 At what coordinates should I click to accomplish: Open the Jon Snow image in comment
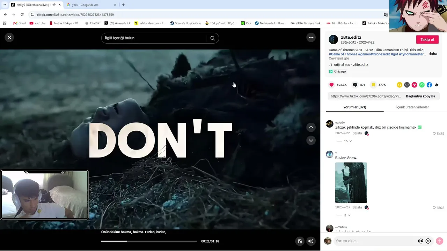[x=351, y=183]
